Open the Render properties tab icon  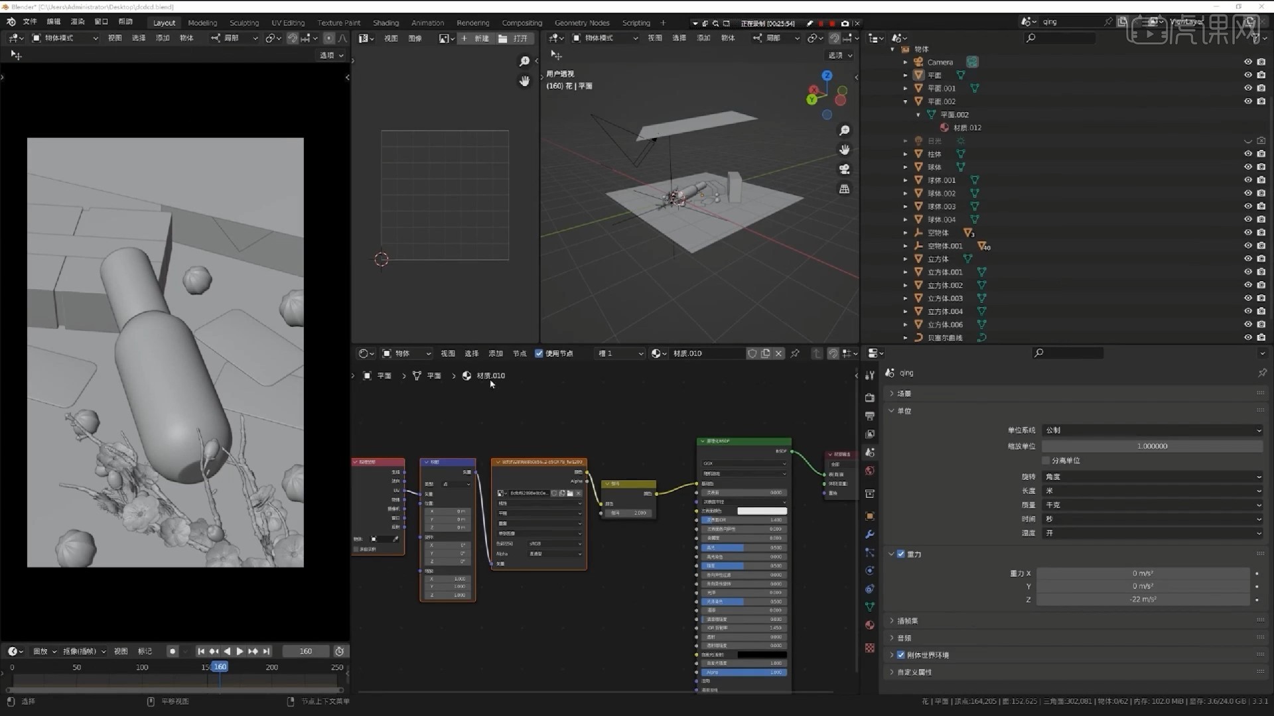coord(870,398)
